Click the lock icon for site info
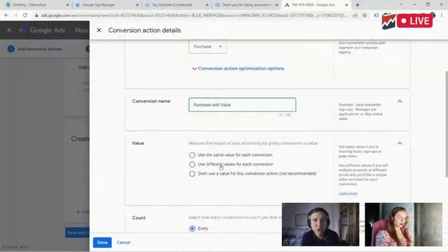This screenshot has width=448, height=252. (x=36, y=15)
